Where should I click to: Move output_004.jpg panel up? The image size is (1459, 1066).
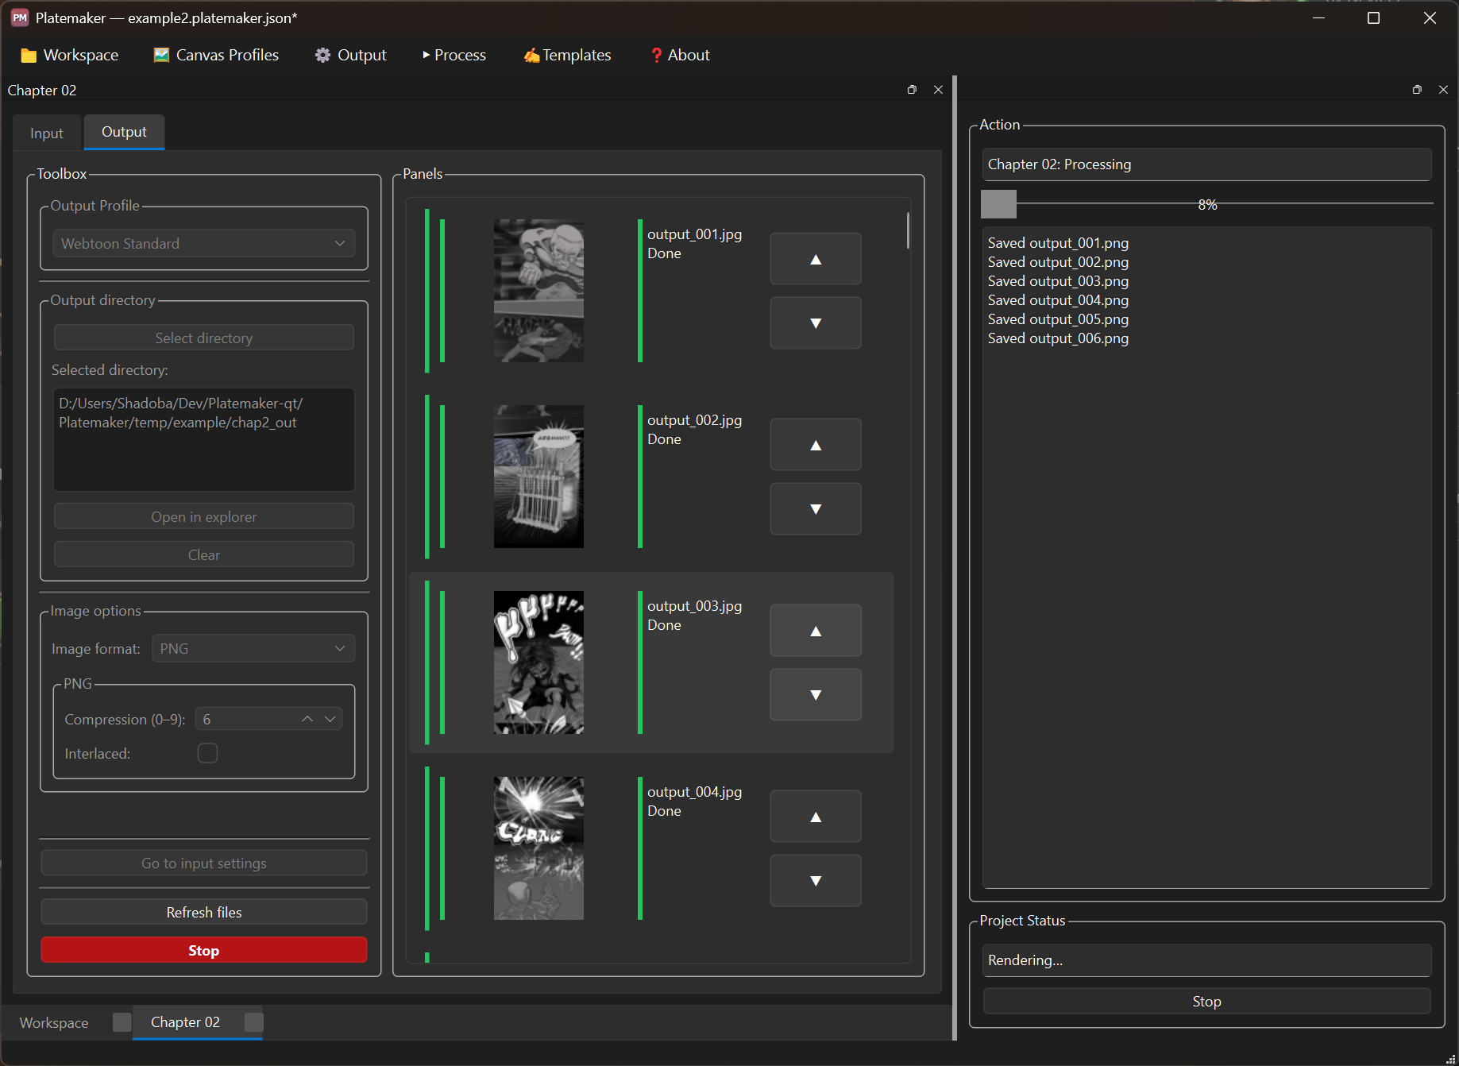(815, 817)
